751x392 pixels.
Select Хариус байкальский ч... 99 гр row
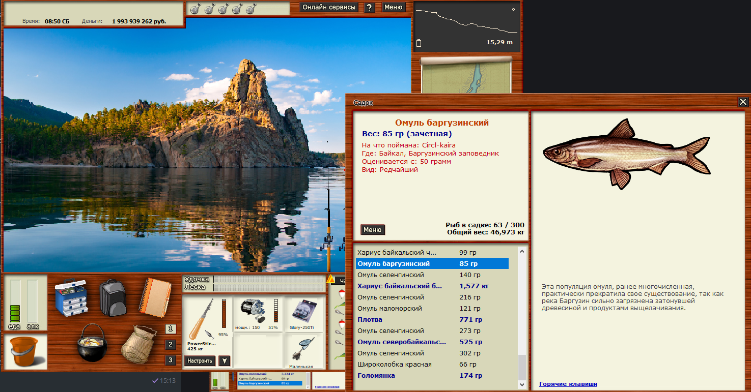pos(432,253)
